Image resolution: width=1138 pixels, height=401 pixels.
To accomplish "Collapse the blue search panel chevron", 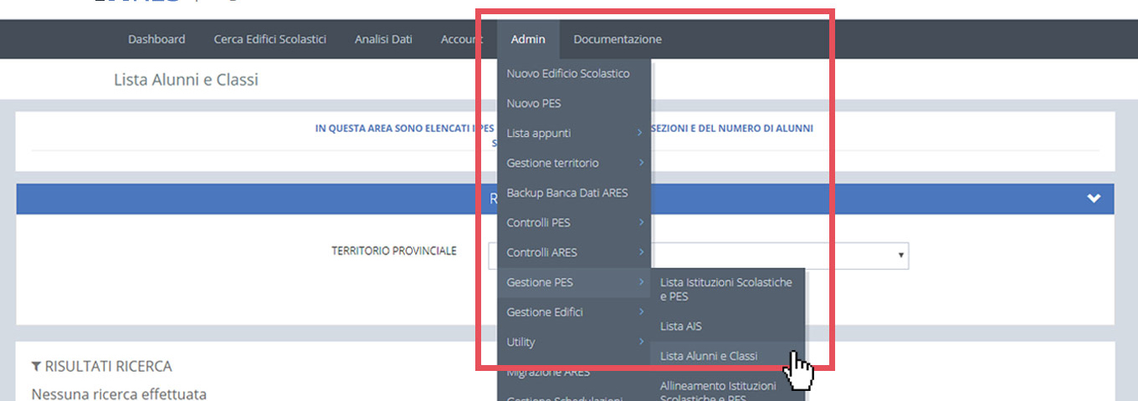I will coord(1094,199).
